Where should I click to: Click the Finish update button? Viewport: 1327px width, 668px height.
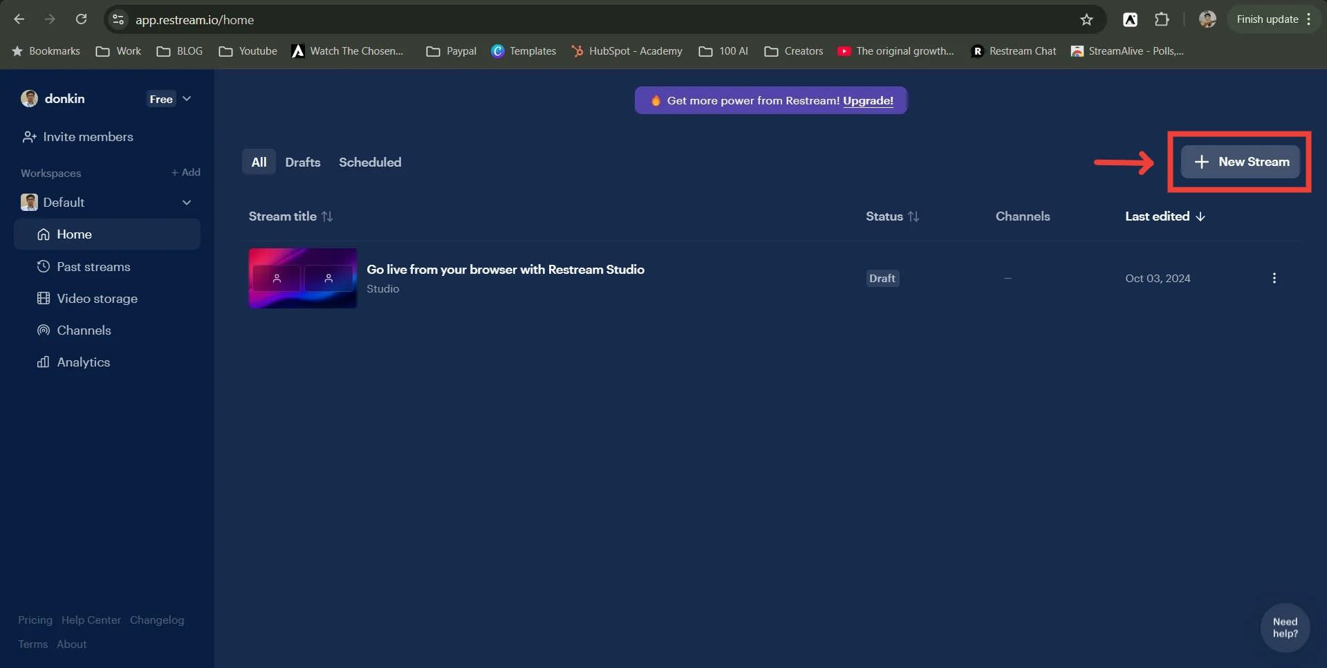(1274, 19)
